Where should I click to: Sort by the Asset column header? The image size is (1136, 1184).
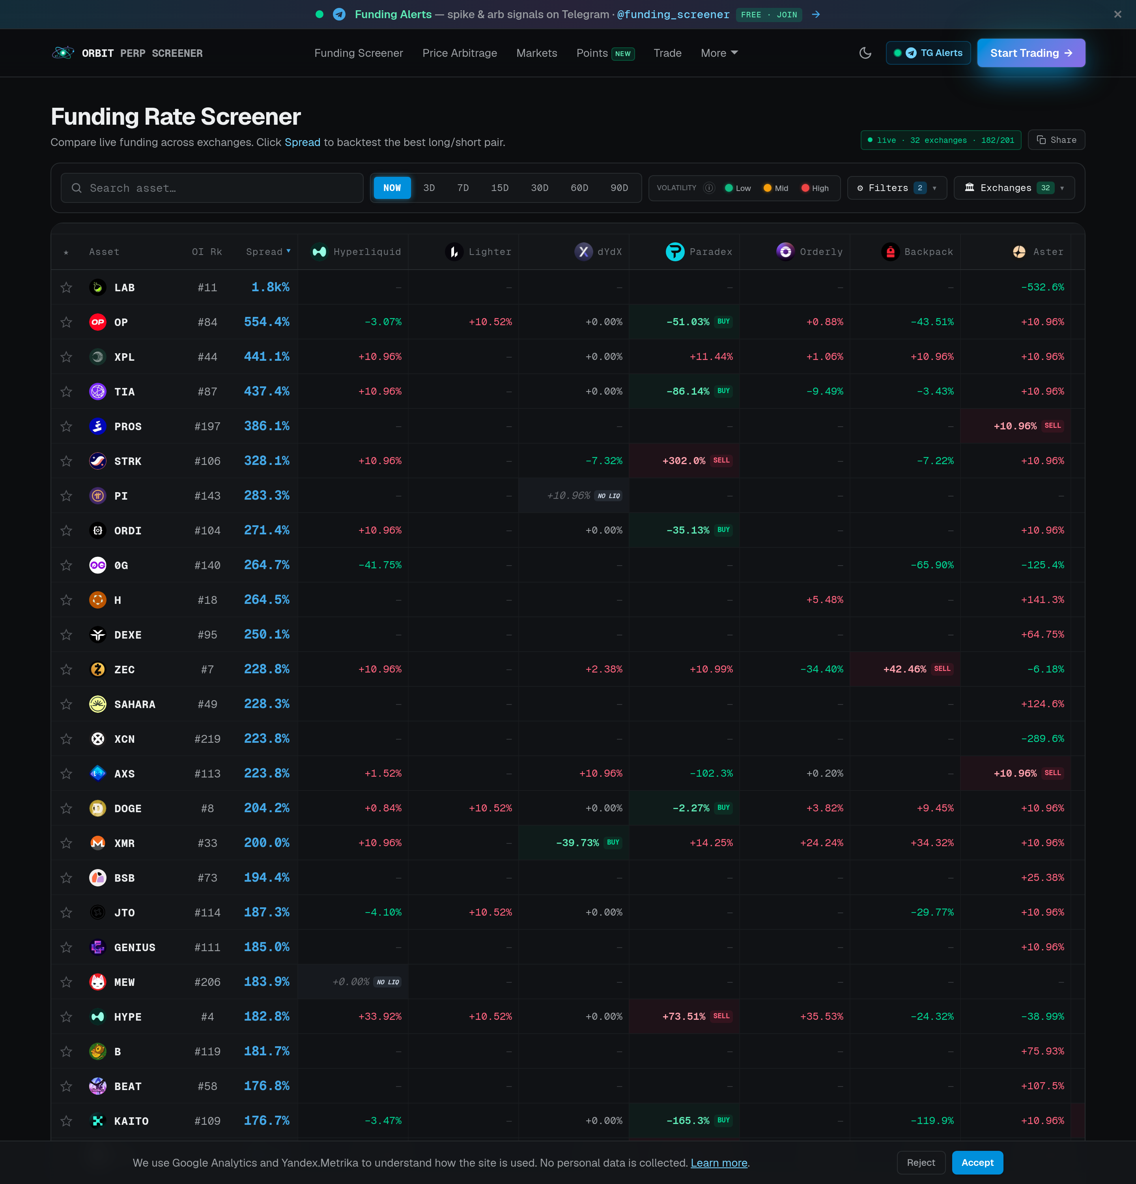[x=104, y=252]
